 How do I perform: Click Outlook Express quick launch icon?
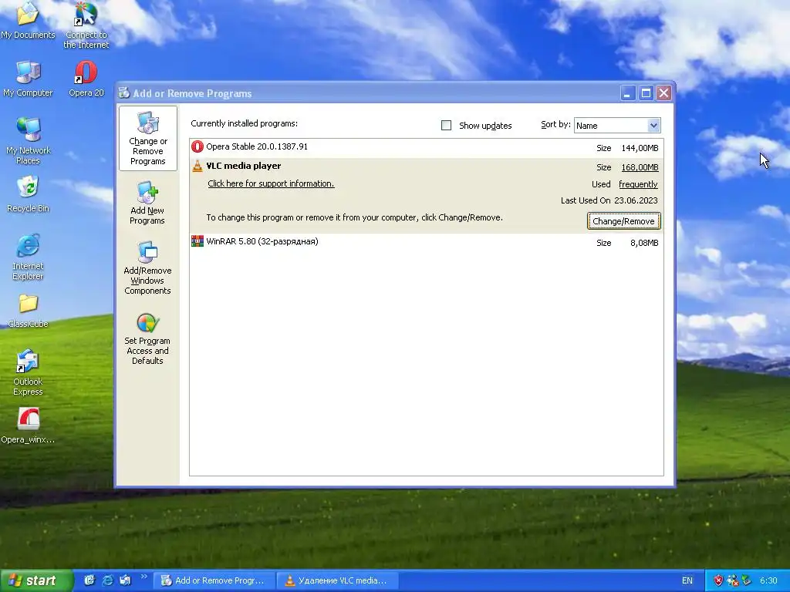click(125, 580)
